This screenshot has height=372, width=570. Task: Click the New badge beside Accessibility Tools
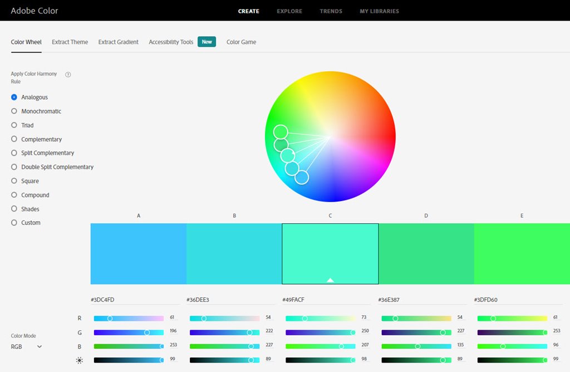click(x=207, y=42)
